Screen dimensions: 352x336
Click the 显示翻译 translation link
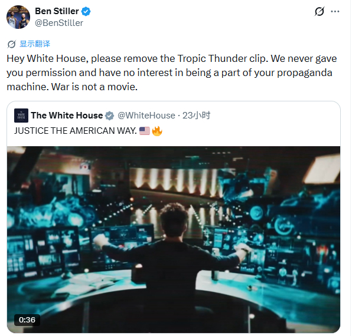[35, 44]
